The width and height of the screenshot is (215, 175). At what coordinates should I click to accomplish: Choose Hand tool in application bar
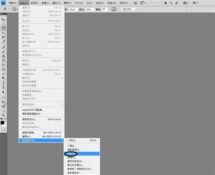coord(166,3)
